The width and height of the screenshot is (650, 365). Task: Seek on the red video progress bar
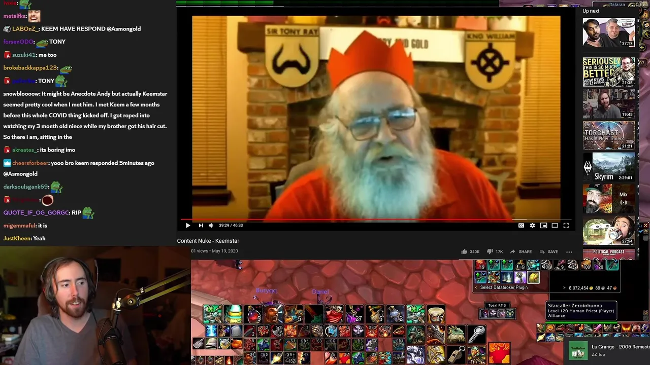[376, 220]
